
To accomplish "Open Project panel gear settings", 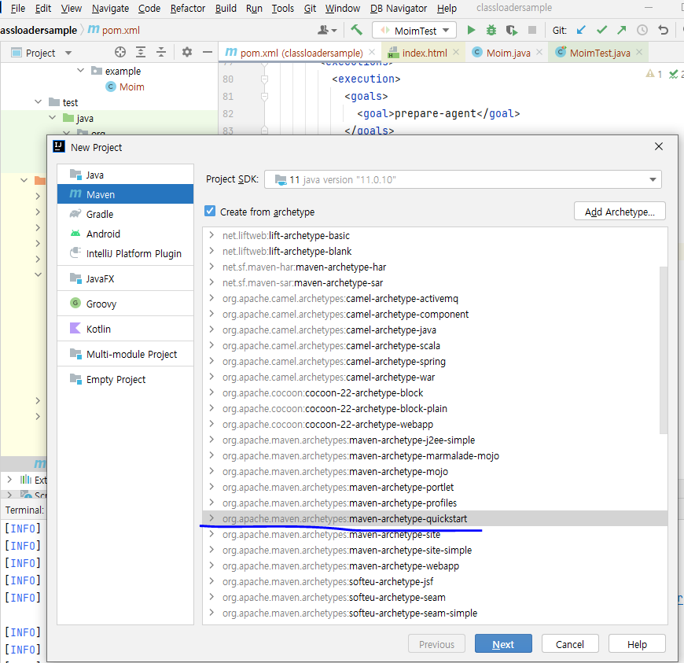I will tap(186, 53).
